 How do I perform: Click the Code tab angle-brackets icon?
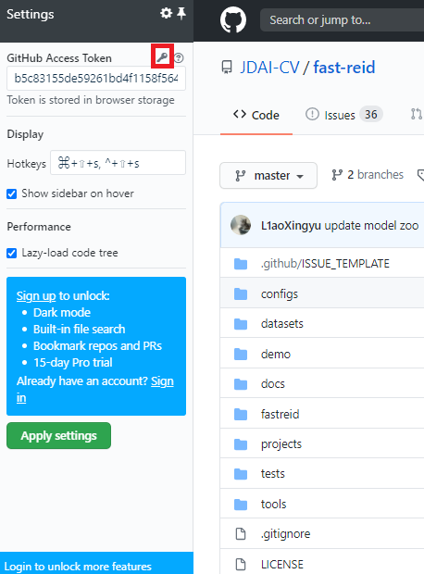click(x=240, y=114)
